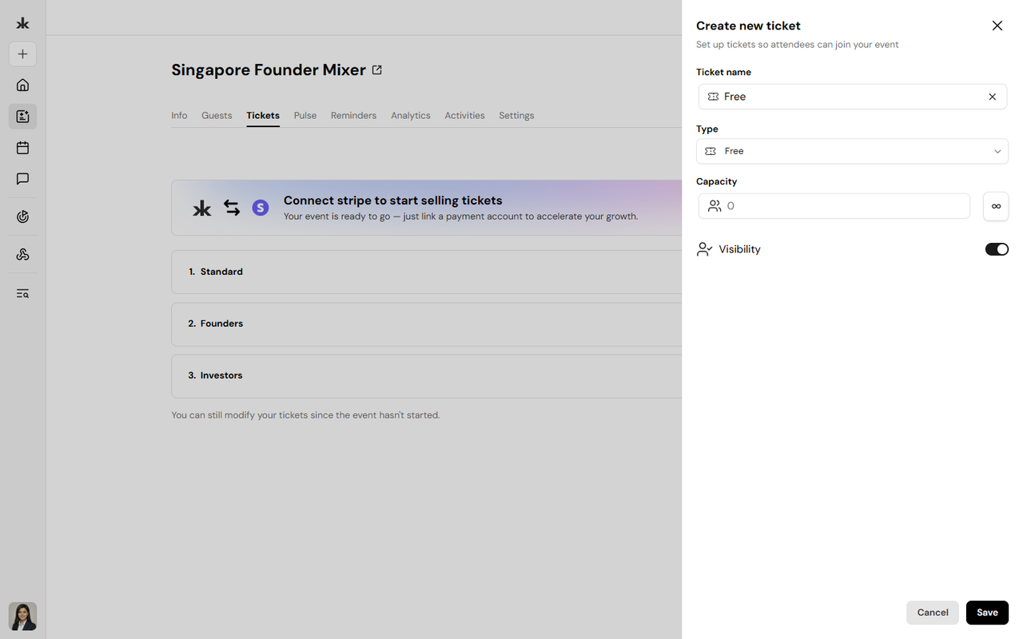Image resolution: width=1023 pixels, height=639 pixels.
Task: Set unlimited capacity with infinity button
Action: pyautogui.click(x=996, y=206)
